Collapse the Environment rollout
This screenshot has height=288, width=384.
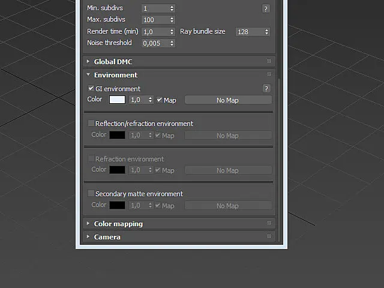coord(88,74)
